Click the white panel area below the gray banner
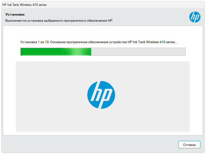Screen dimensions: 206x154 pyautogui.click(x=103, y=133)
